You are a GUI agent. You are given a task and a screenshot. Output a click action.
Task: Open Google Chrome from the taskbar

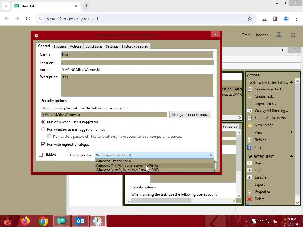click(x=43, y=221)
